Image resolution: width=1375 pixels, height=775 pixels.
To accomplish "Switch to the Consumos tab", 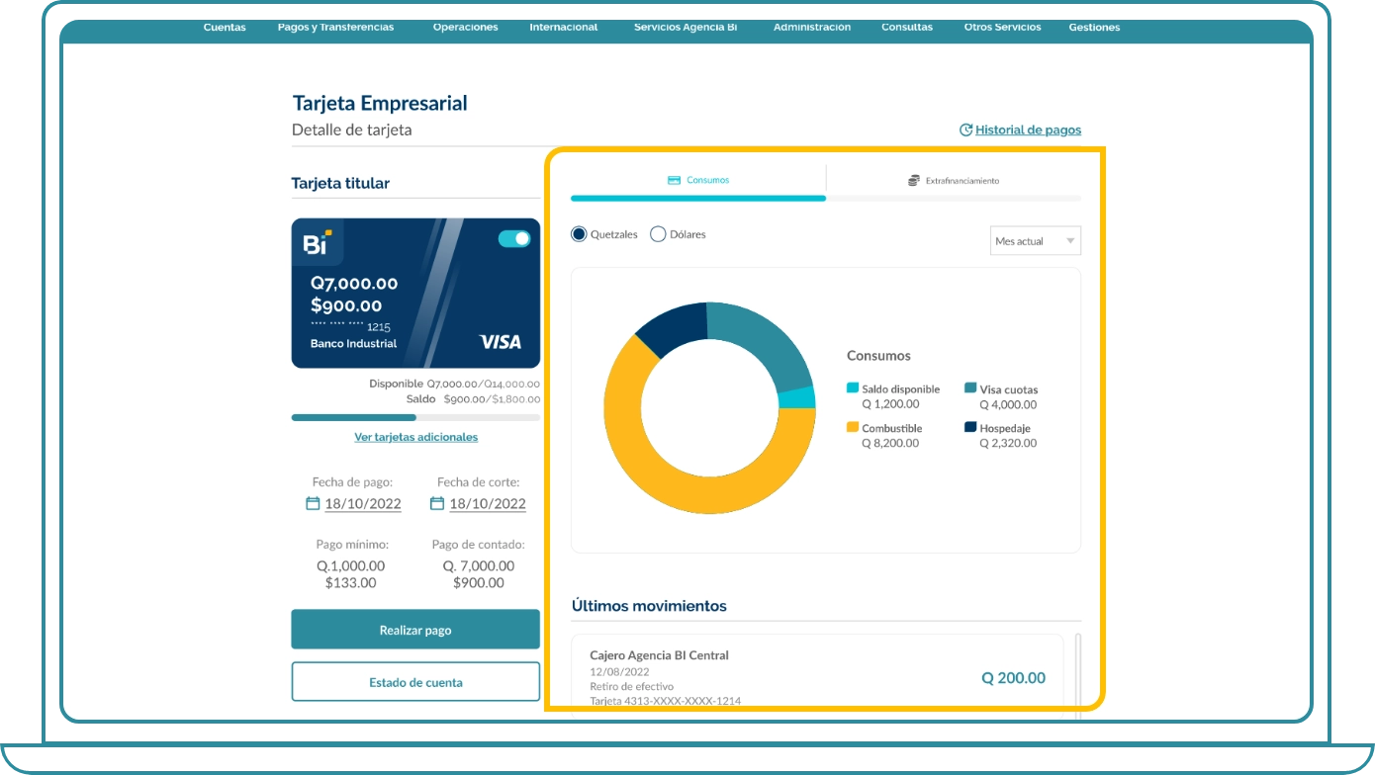I will point(698,181).
